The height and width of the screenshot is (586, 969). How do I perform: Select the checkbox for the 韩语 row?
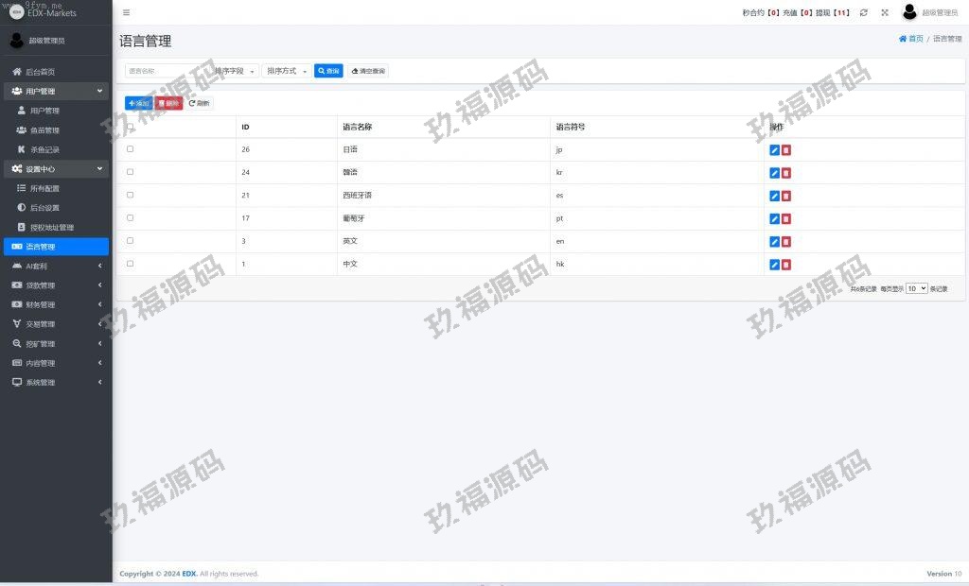click(x=130, y=172)
